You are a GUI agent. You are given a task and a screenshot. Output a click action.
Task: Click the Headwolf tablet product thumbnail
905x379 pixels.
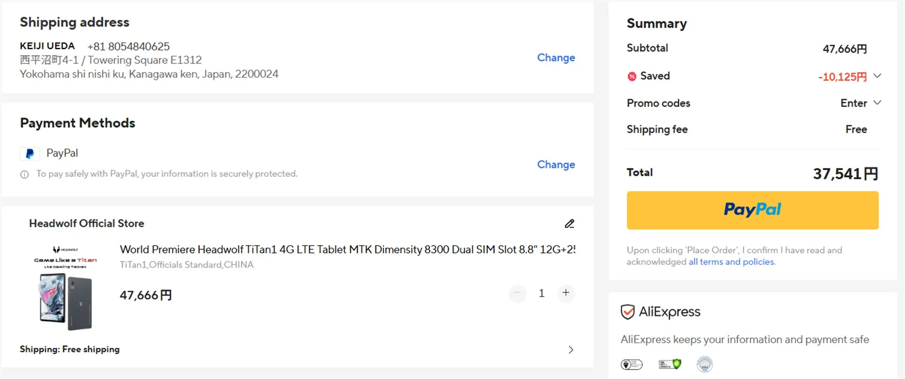point(66,288)
